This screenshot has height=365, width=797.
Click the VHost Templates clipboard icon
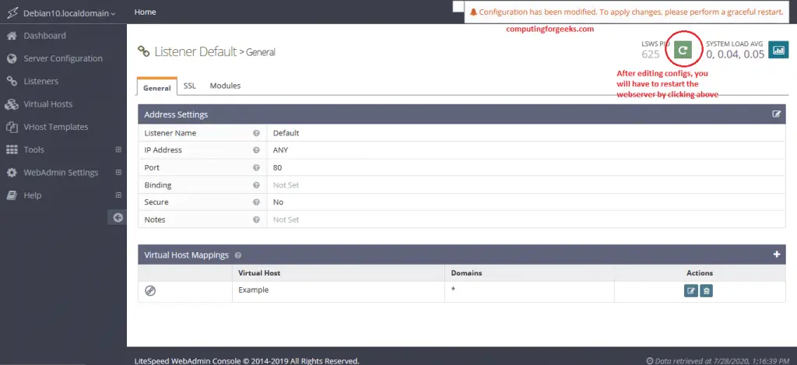(12, 127)
